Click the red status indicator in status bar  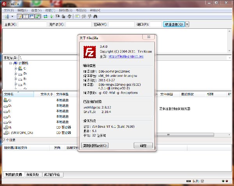[x=227, y=181]
